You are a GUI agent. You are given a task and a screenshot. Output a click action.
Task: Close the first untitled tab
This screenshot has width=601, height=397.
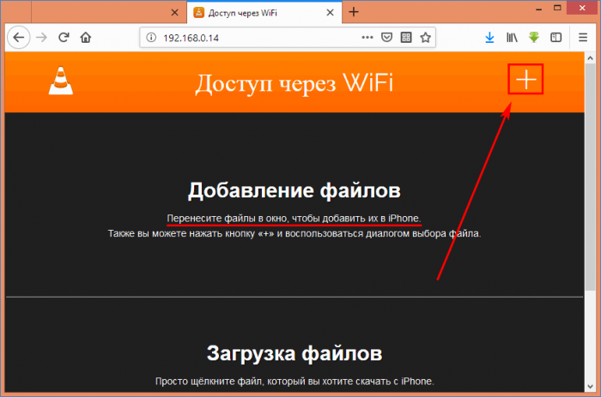(x=174, y=13)
